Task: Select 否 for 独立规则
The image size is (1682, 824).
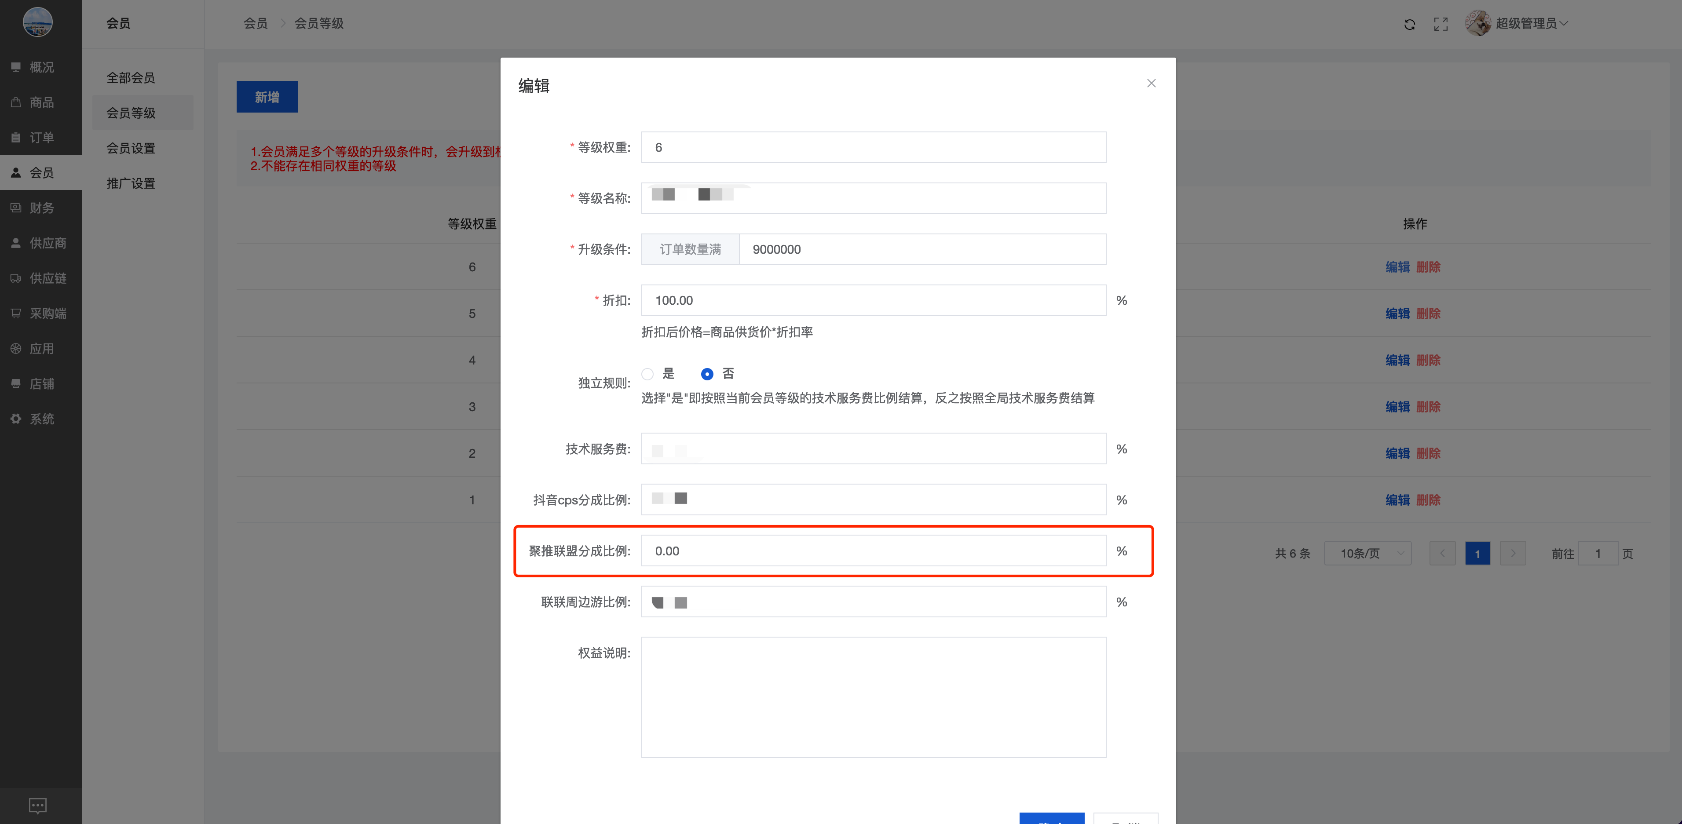Action: click(x=706, y=374)
